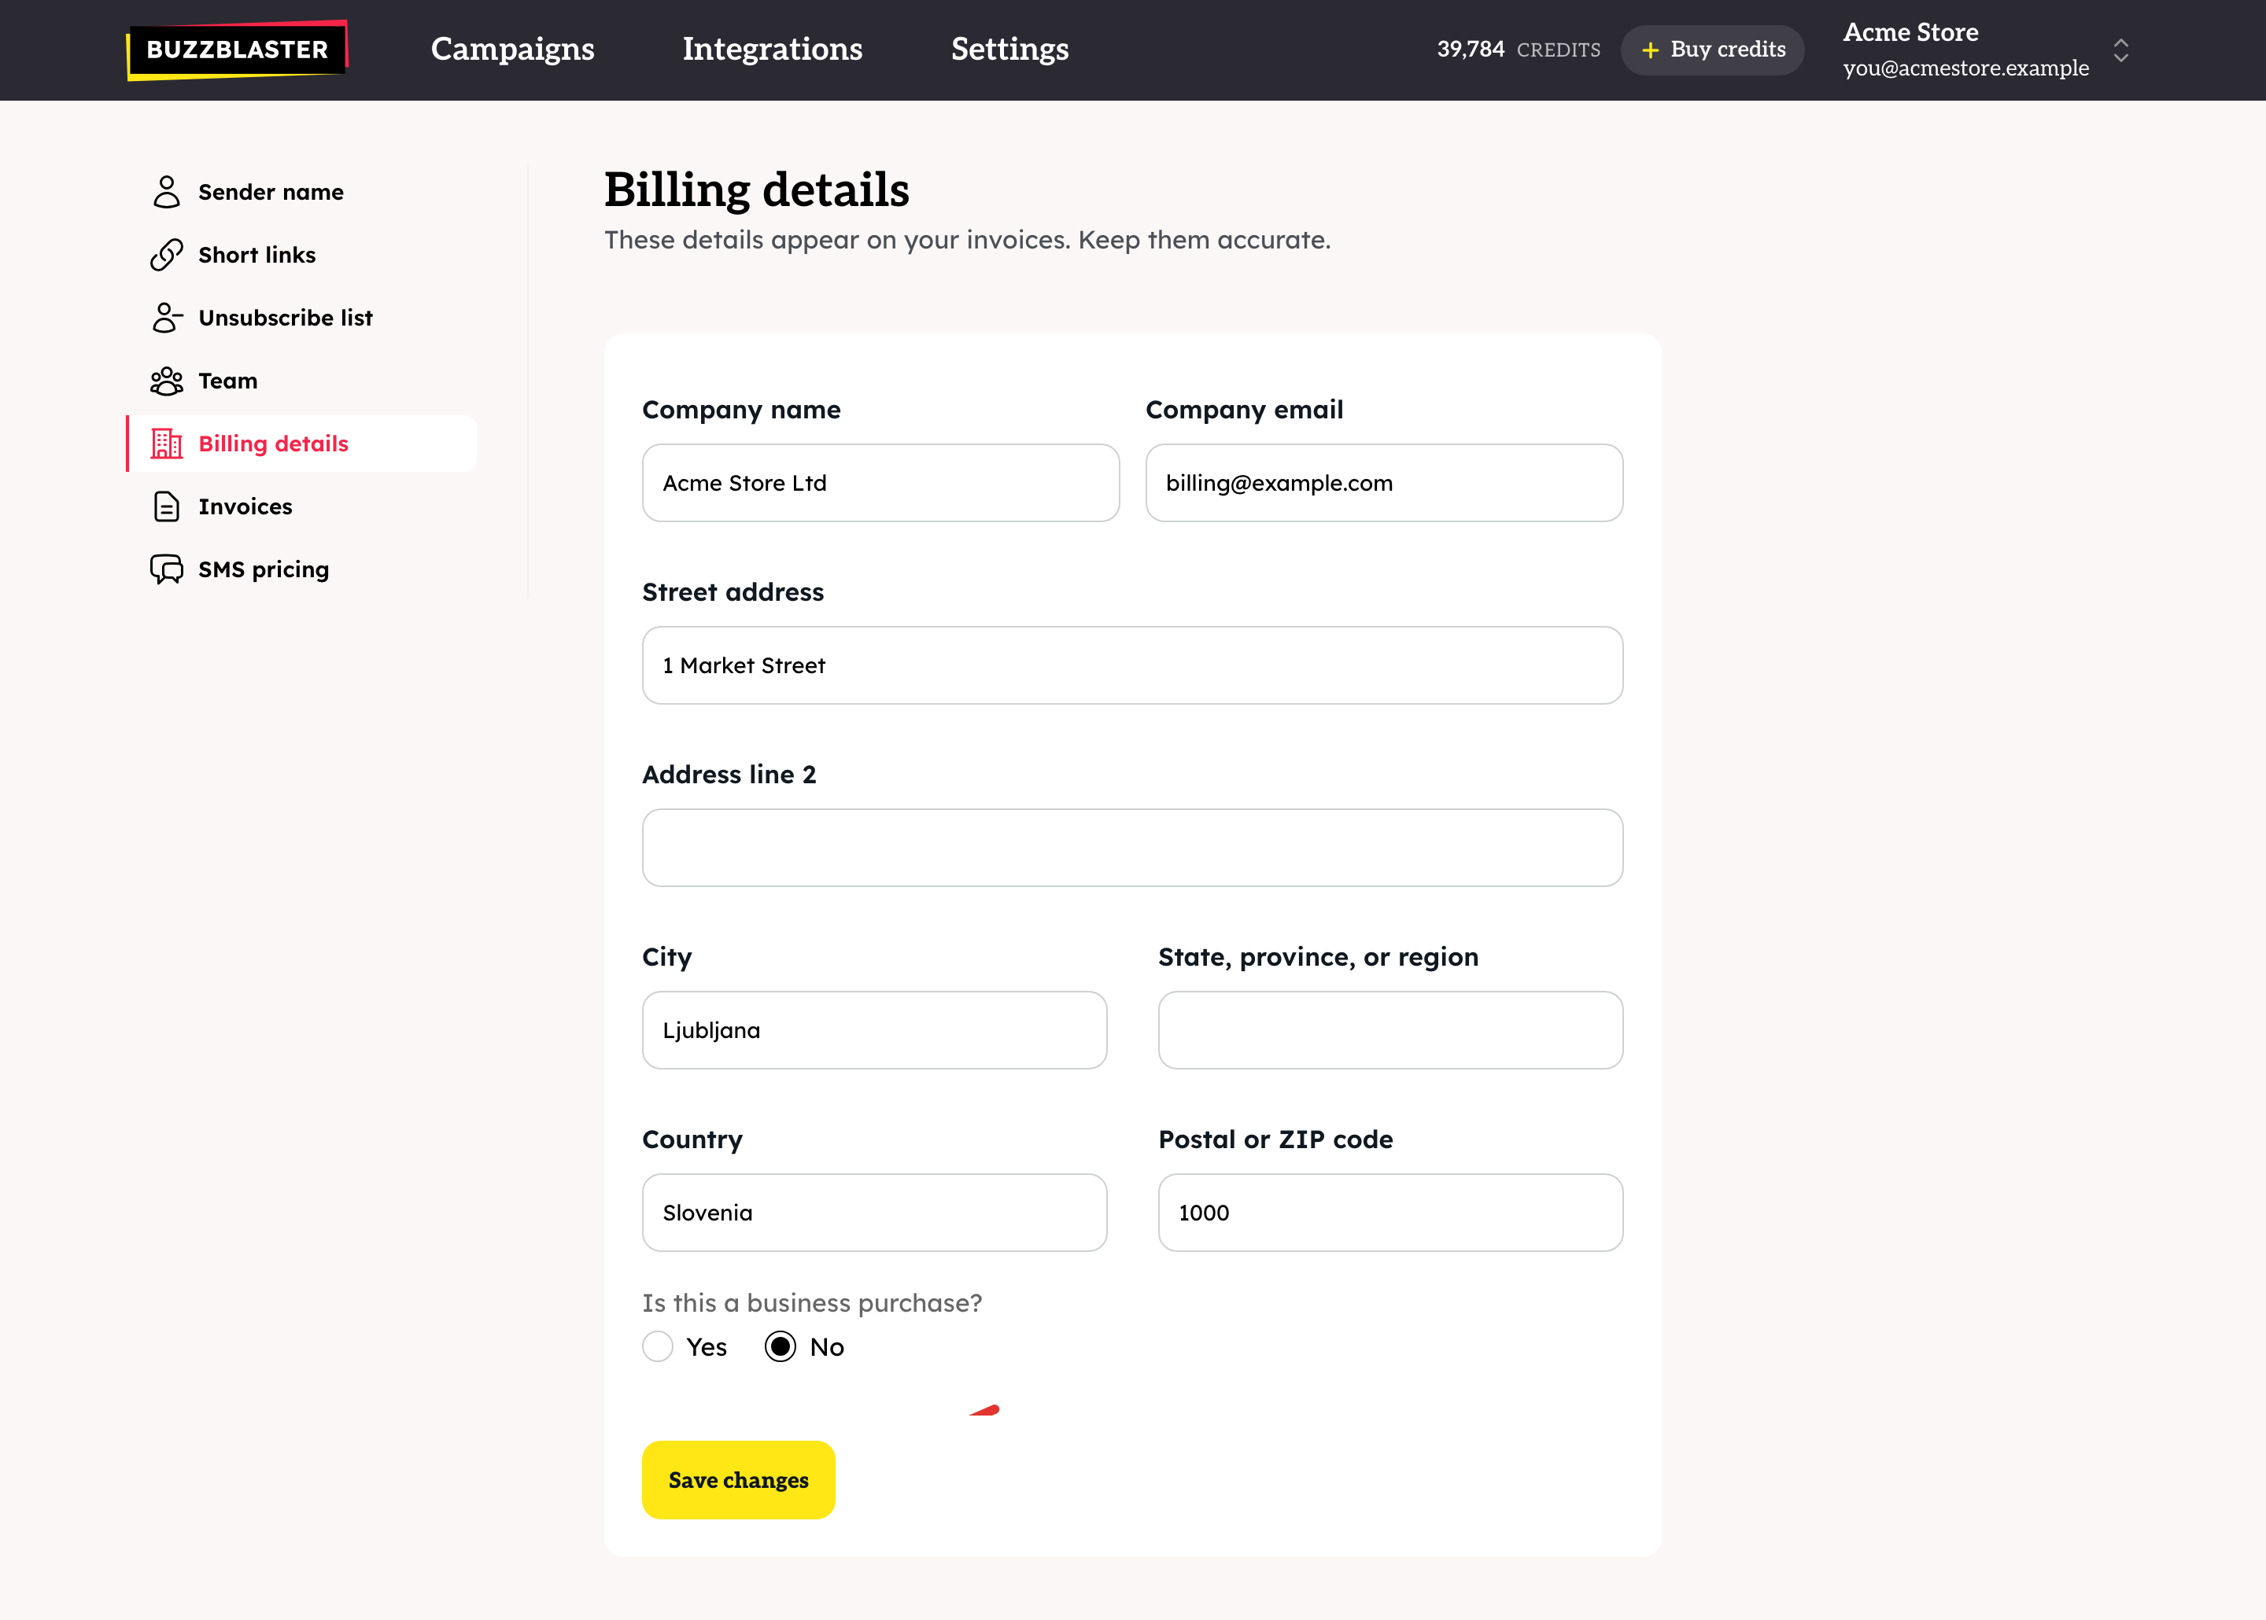The width and height of the screenshot is (2266, 1620).
Task: Click the you@acmestore.example account email
Action: click(x=1965, y=68)
